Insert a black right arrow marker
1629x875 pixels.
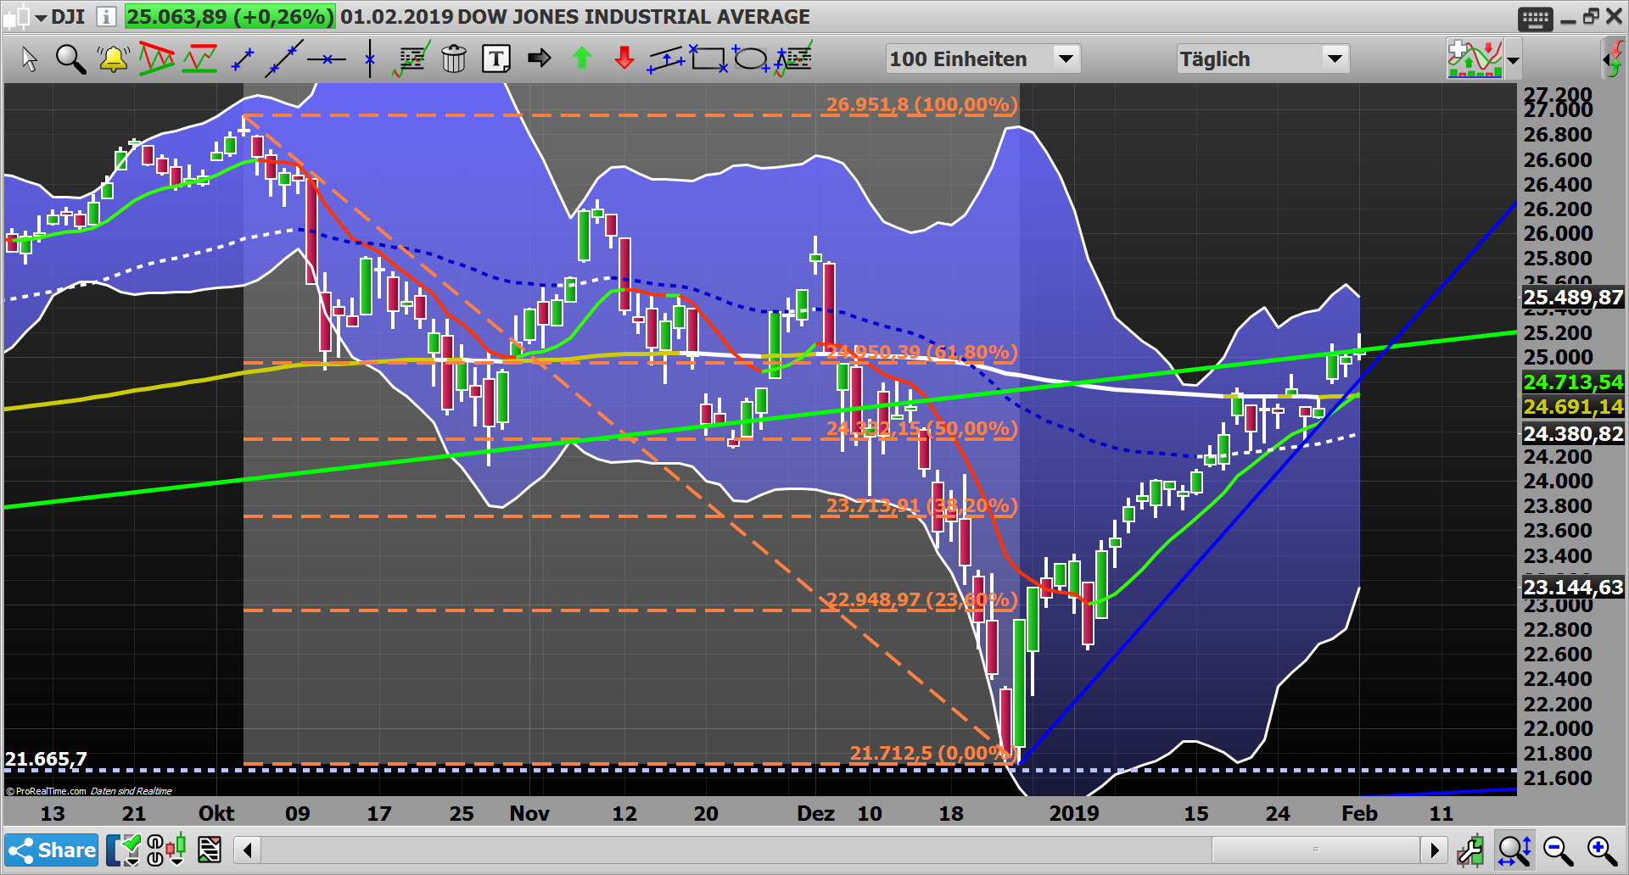point(540,59)
